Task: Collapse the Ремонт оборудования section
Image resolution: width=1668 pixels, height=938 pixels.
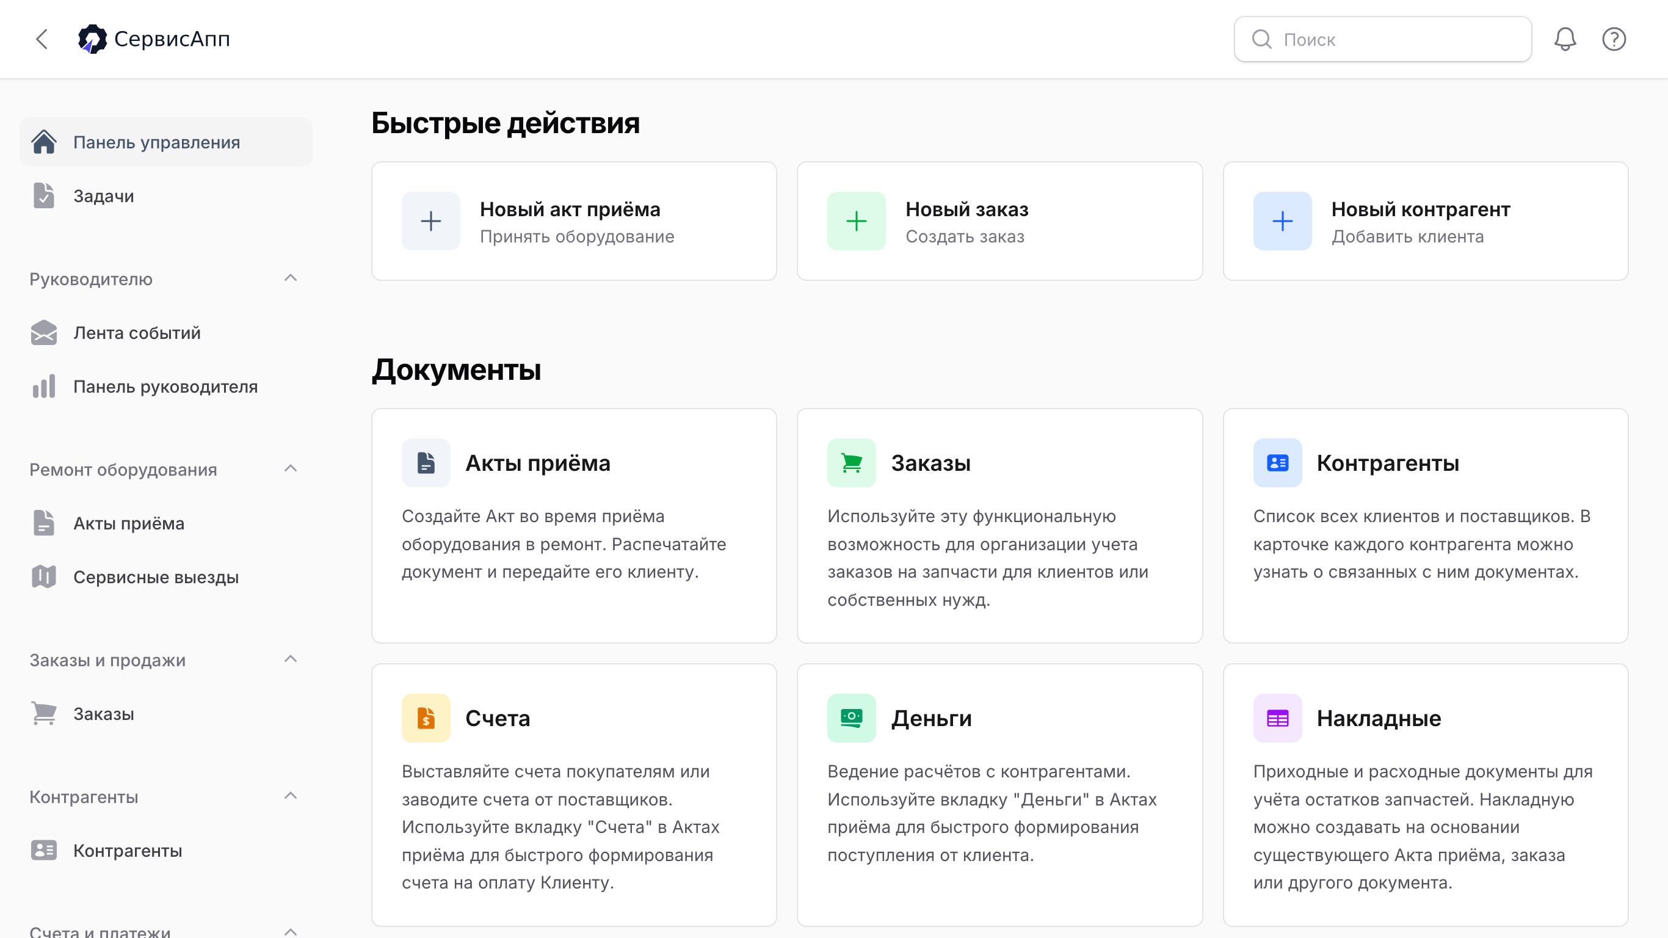Action: click(291, 468)
